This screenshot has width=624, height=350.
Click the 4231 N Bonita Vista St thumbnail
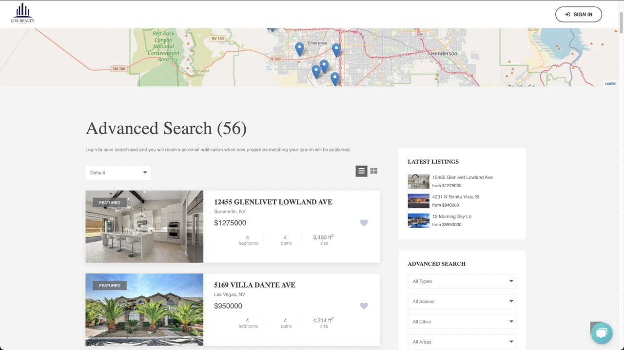point(418,201)
